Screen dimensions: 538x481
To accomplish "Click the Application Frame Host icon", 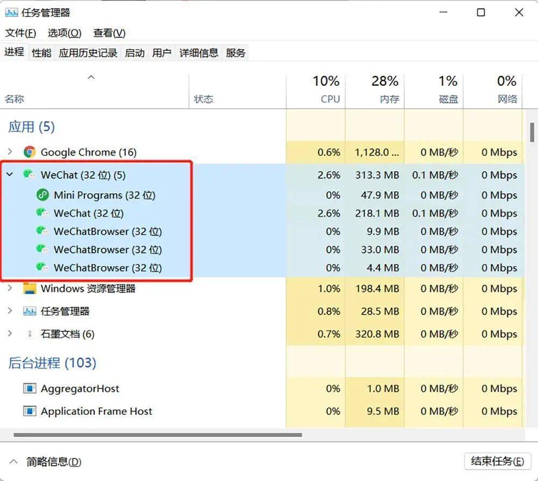I will tap(29, 411).
